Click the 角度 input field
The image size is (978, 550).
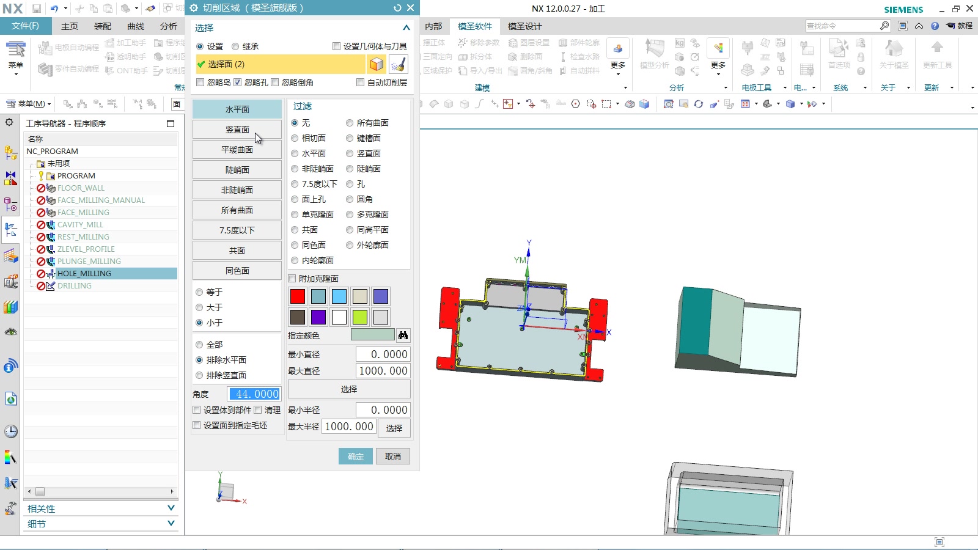[254, 394]
